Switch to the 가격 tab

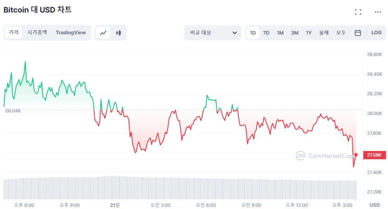point(14,33)
